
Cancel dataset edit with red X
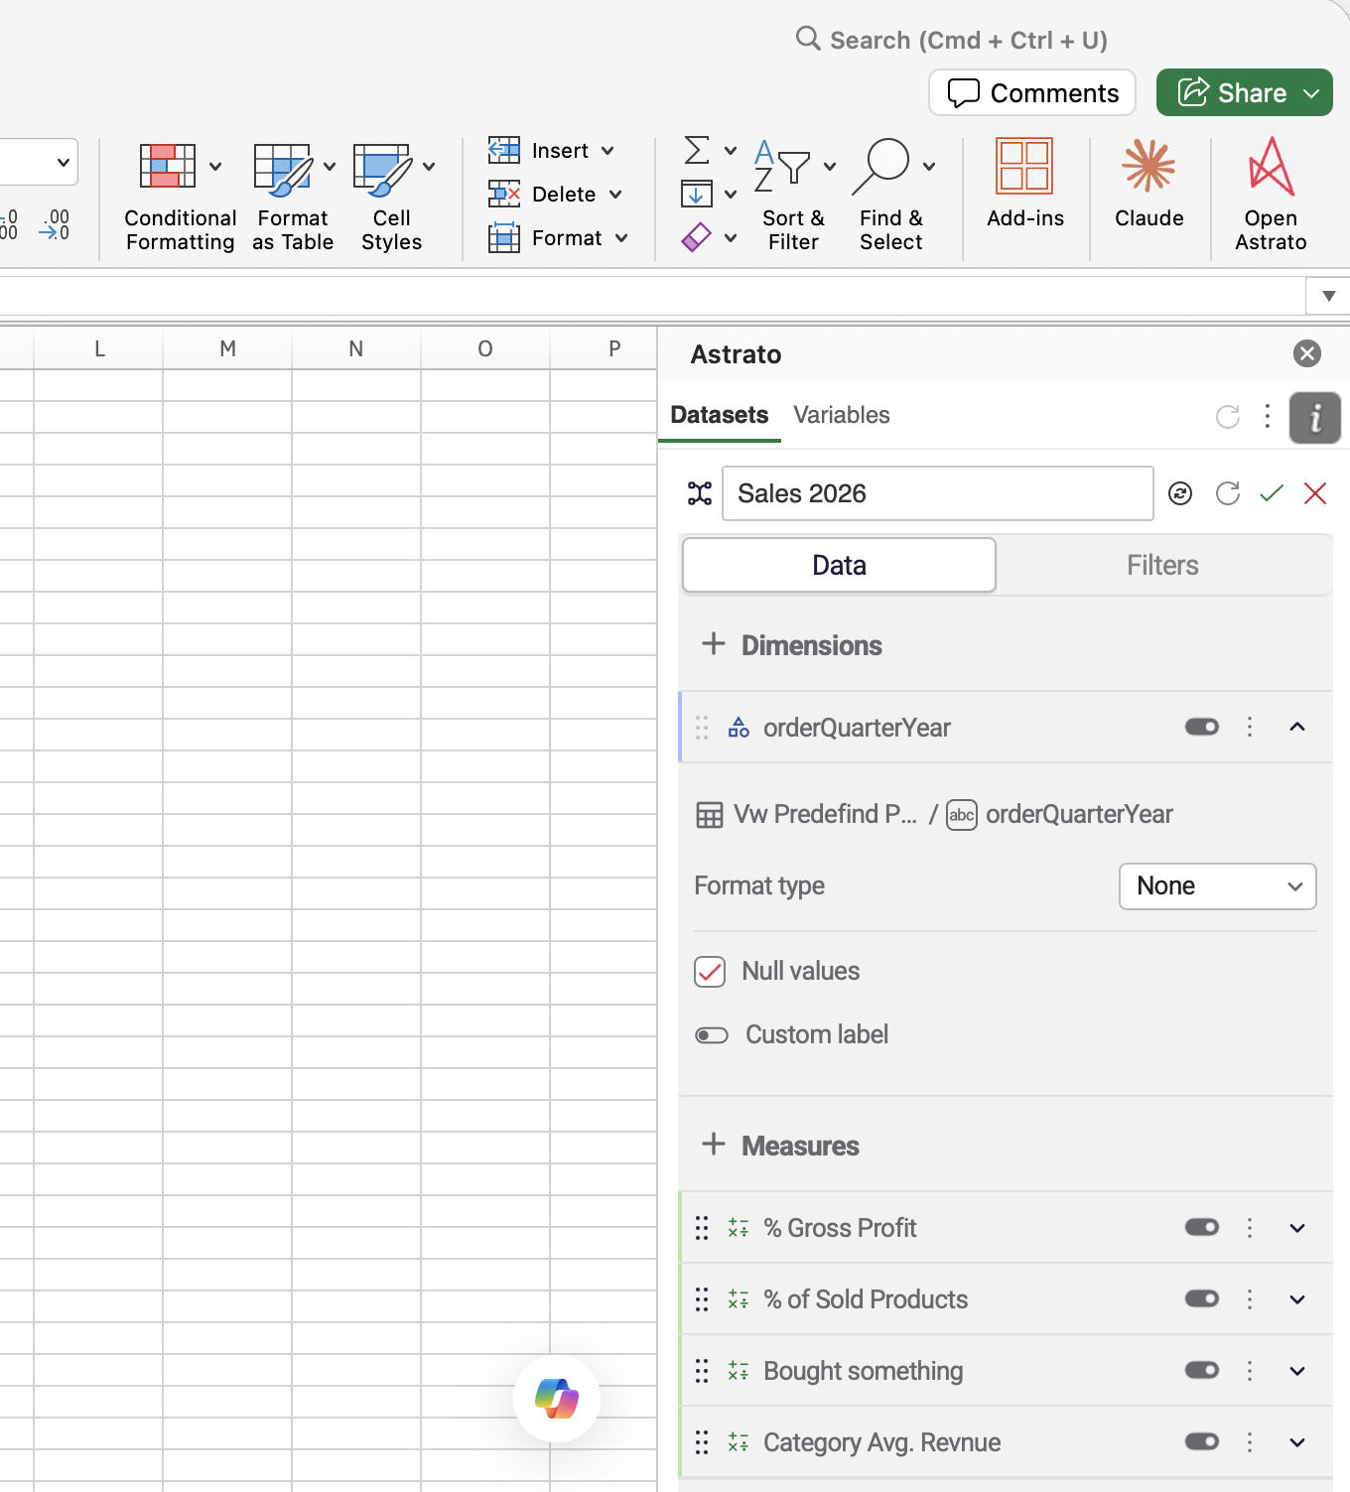[x=1315, y=493]
